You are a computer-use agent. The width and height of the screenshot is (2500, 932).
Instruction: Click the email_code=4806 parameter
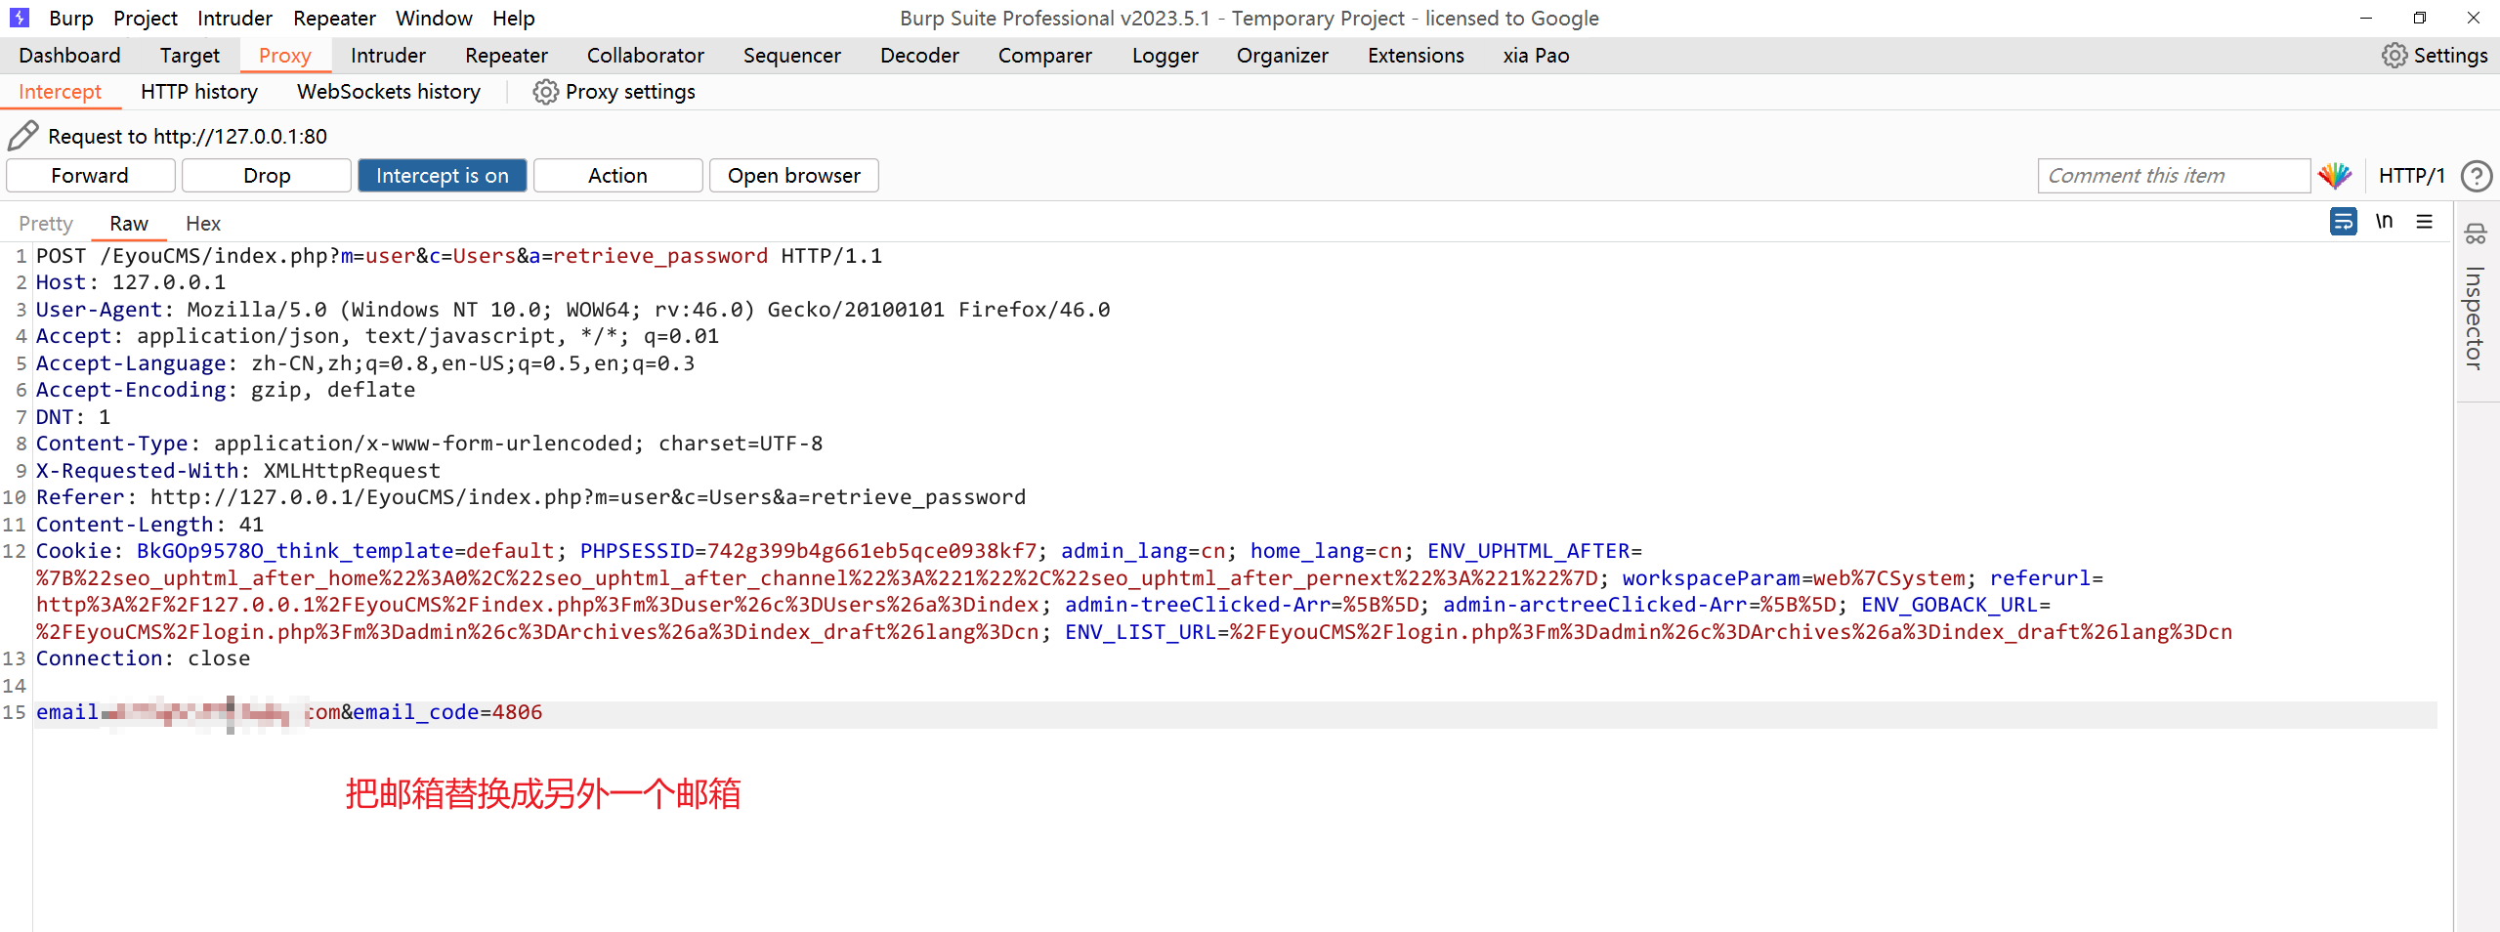click(447, 712)
